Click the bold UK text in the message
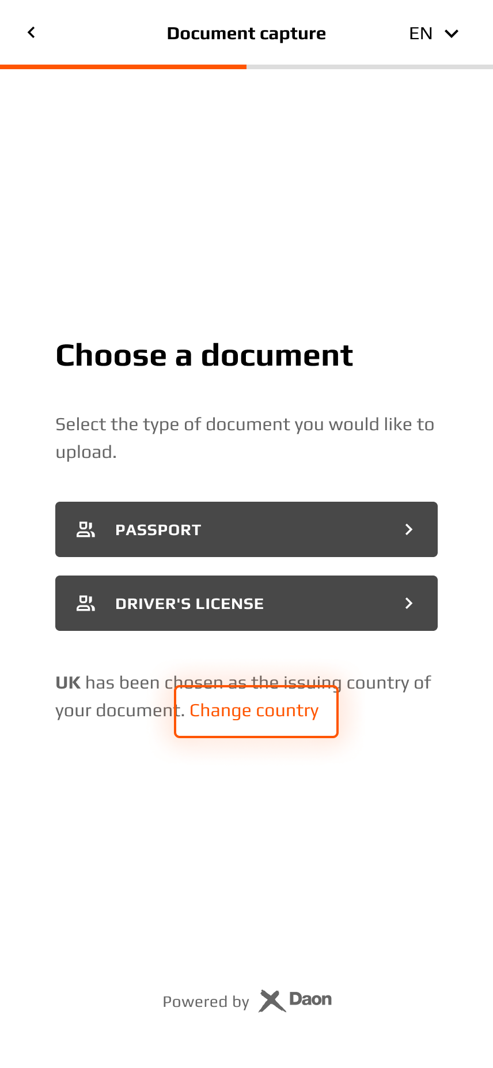 click(67, 682)
